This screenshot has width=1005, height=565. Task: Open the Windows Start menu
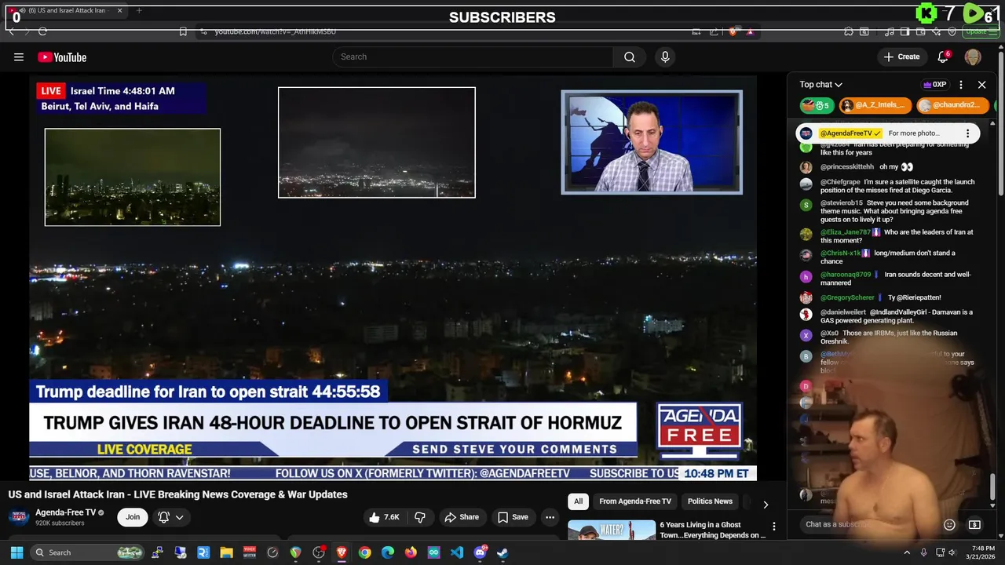(x=16, y=552)
